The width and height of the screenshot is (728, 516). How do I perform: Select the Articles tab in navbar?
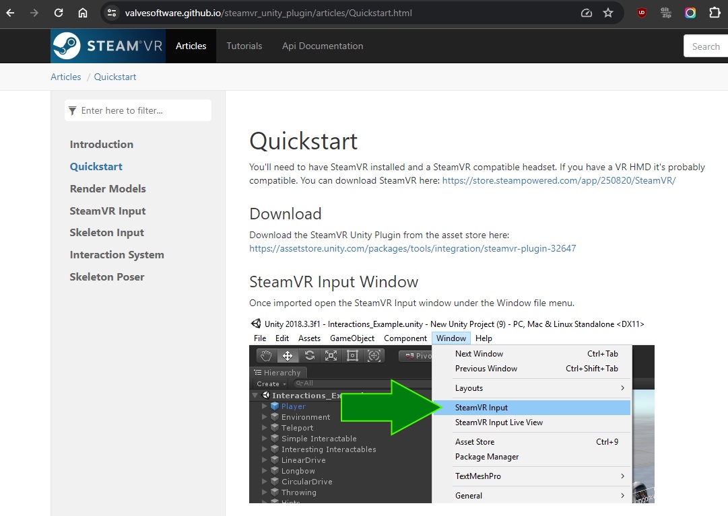click(x=191, y=46)
